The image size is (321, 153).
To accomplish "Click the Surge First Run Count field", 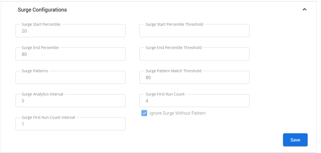I will [x=194, y=100].
